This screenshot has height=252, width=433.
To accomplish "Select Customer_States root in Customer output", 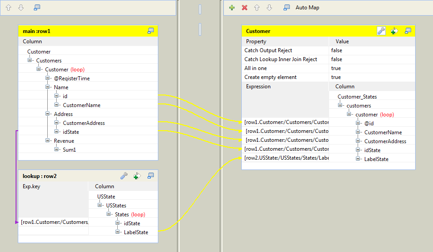I will coord(357,97).
